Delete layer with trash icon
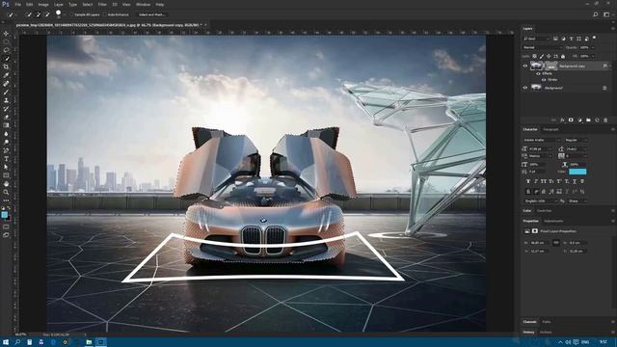The width and height of the screenshot is (617, 347). tap(605, 120)
